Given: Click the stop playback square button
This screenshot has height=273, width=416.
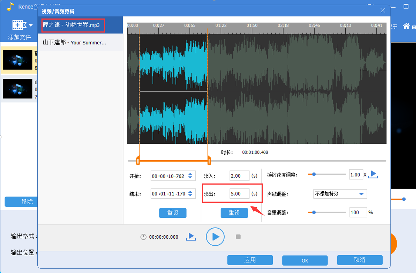Looking at the screenshot, I should point(238,237).
